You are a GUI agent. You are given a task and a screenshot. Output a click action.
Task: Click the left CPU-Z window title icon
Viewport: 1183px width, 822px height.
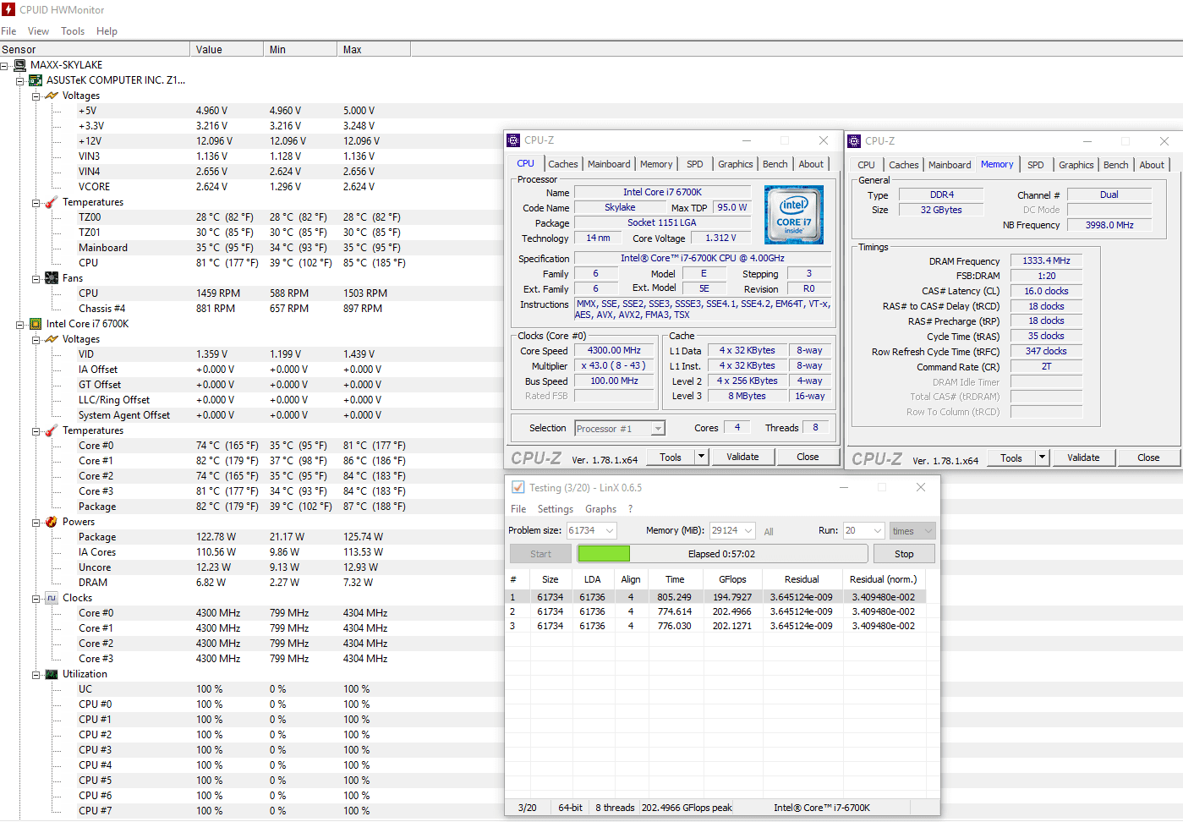pyautogui.click(x=513, y=140)
